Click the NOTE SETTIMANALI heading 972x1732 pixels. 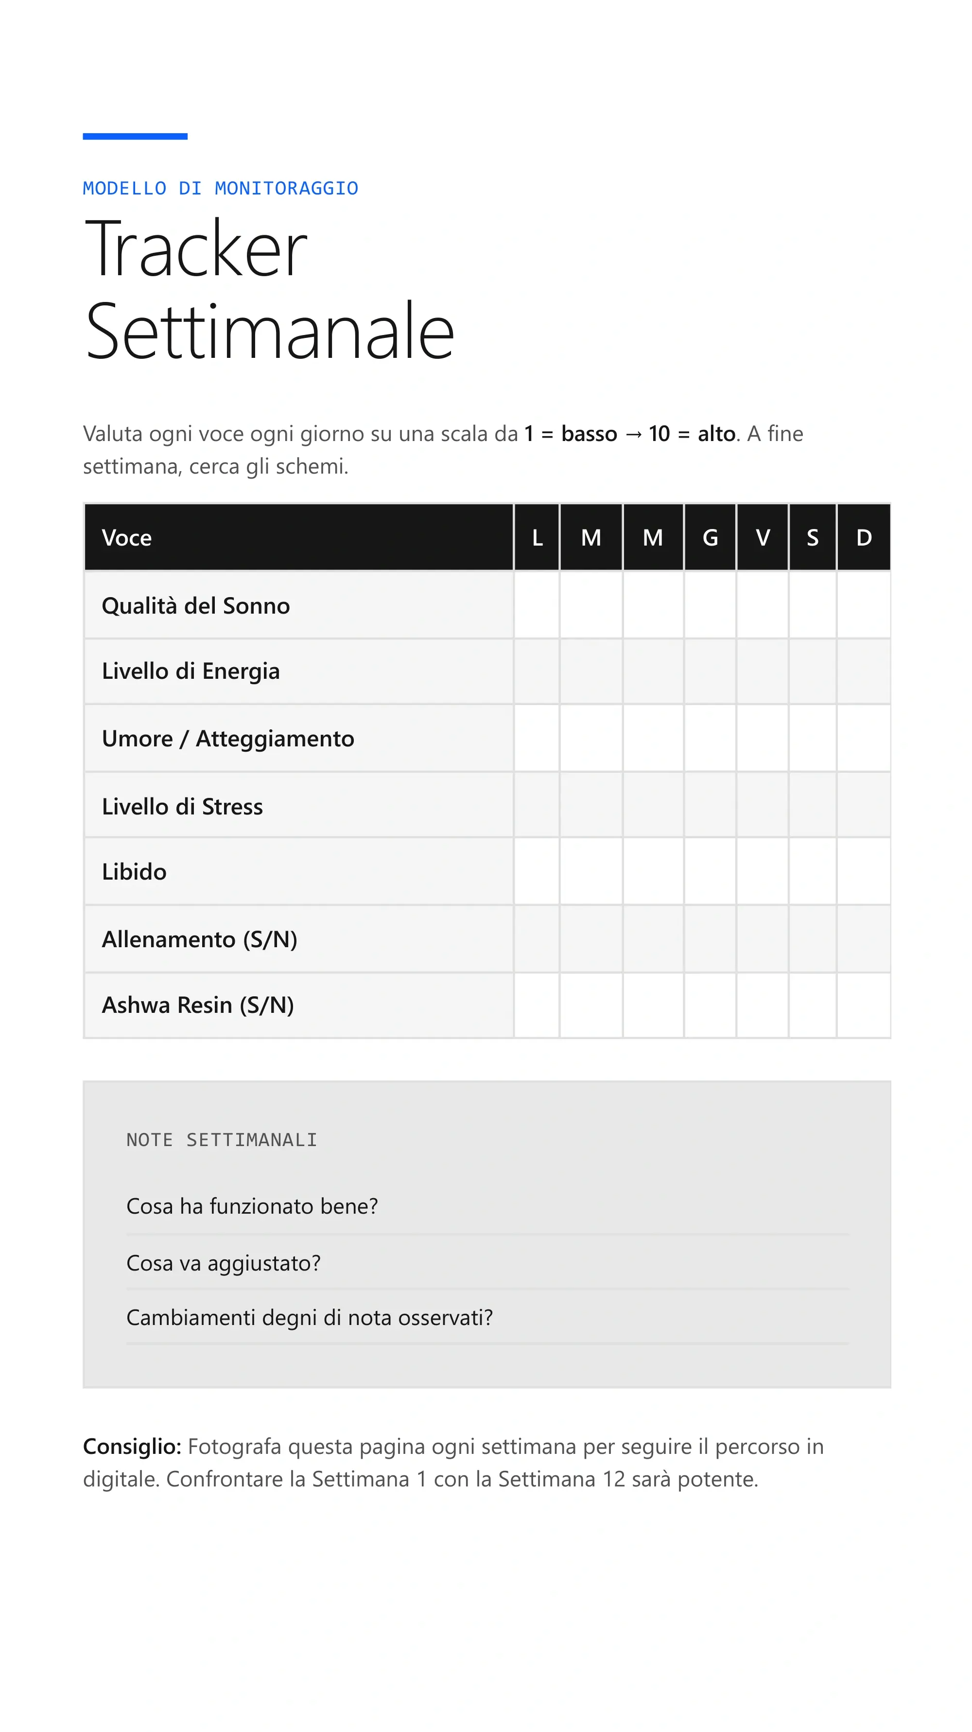[x=222, y=1140]
